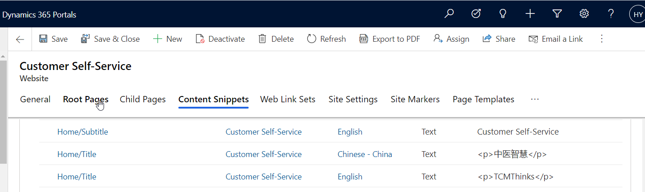Click Export to PDF
The image size is (645, 192).
click(390, 39)
